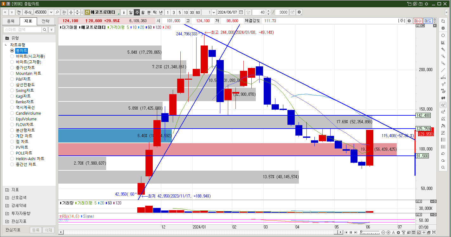Expand smart search options chevron
This screenshot has height=237, width=451.
point(51,30)
